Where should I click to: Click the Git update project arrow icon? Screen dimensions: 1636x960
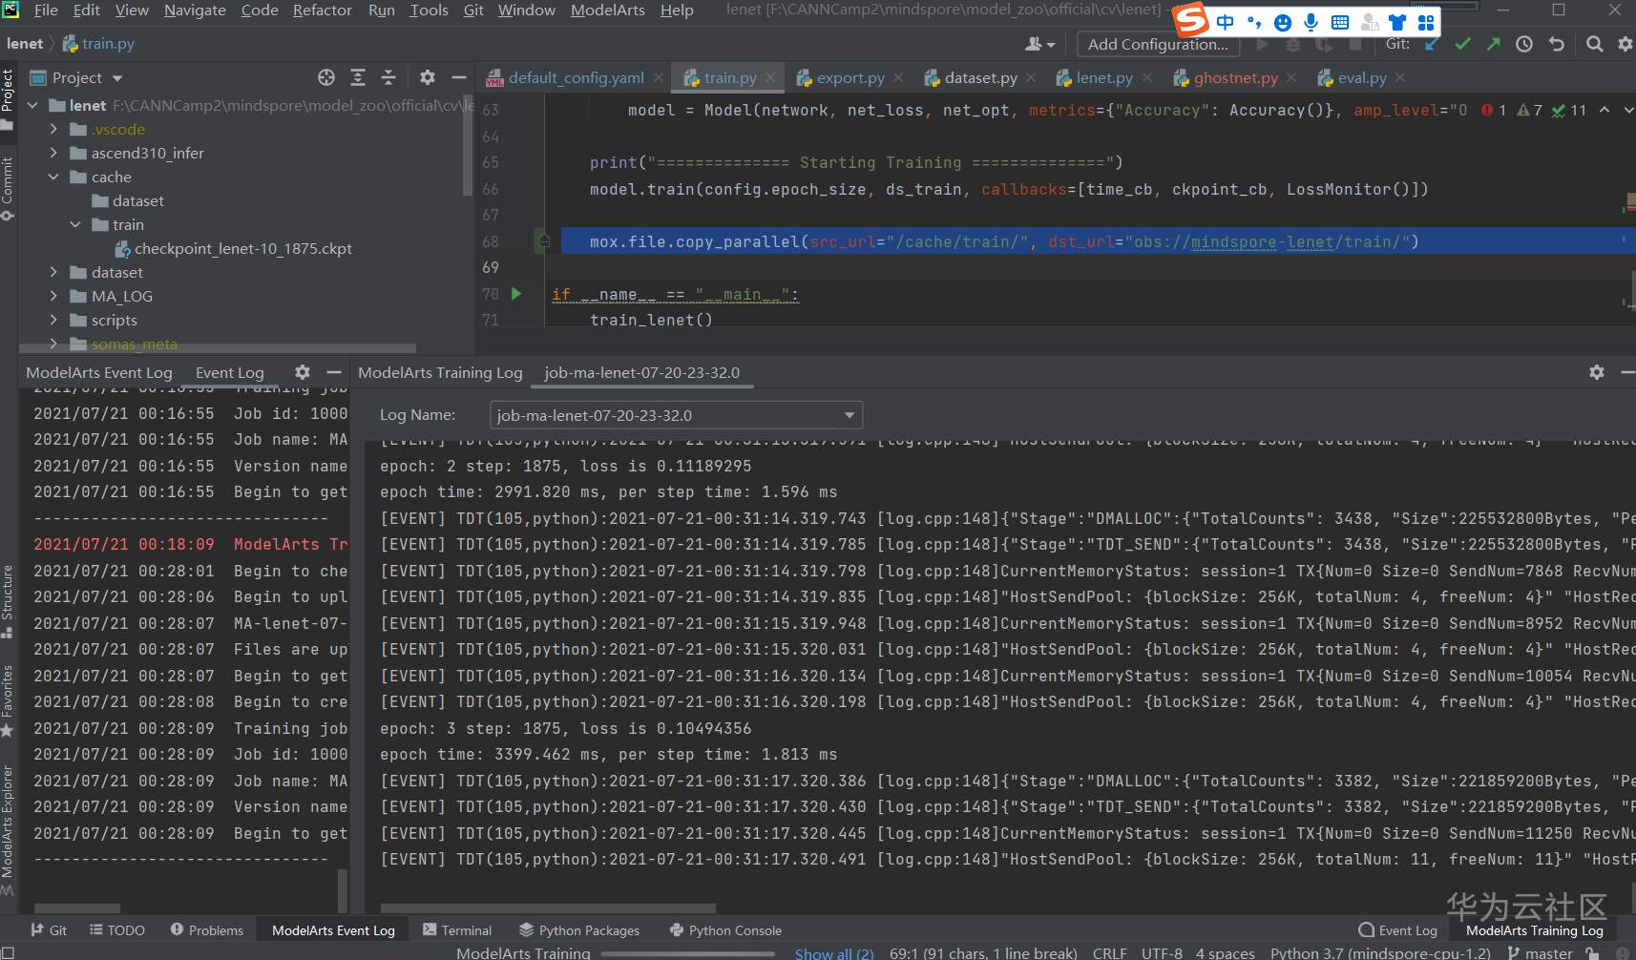tap(1432, 44)
